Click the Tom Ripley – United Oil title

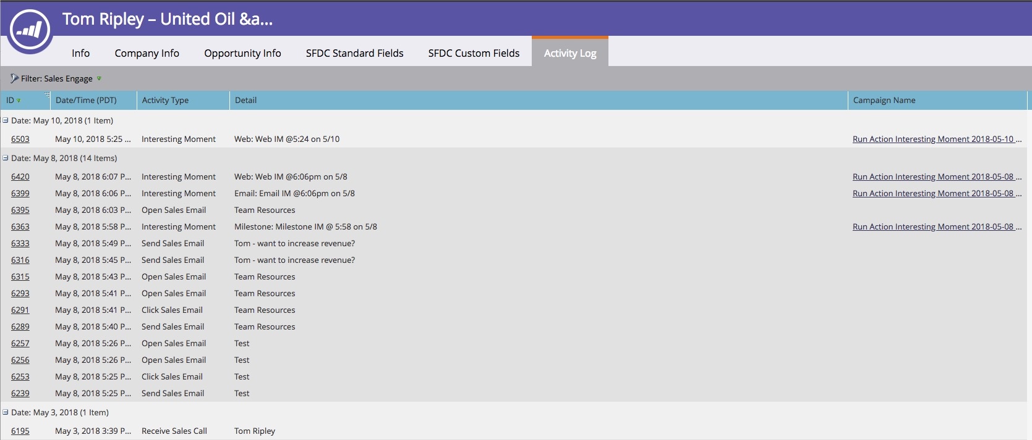[168, 19]
